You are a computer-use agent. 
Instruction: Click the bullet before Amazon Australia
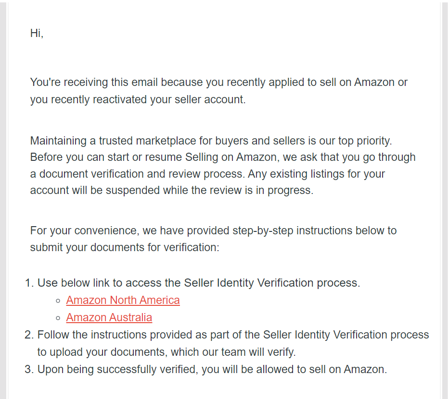pos(58,318)
